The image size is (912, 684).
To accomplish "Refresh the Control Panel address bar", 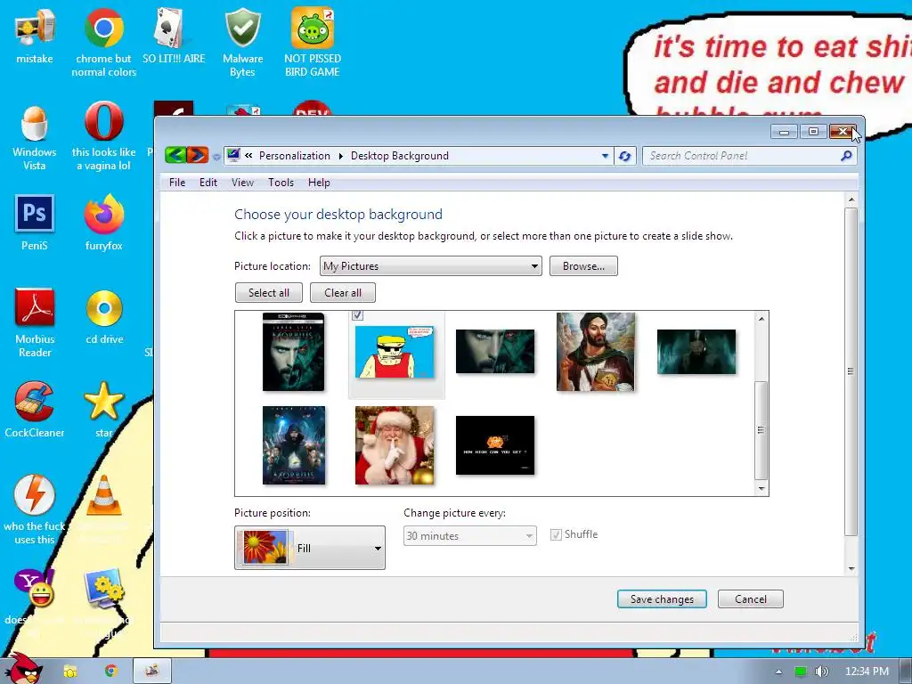I will pyautogui.click(x=625, y=156).
